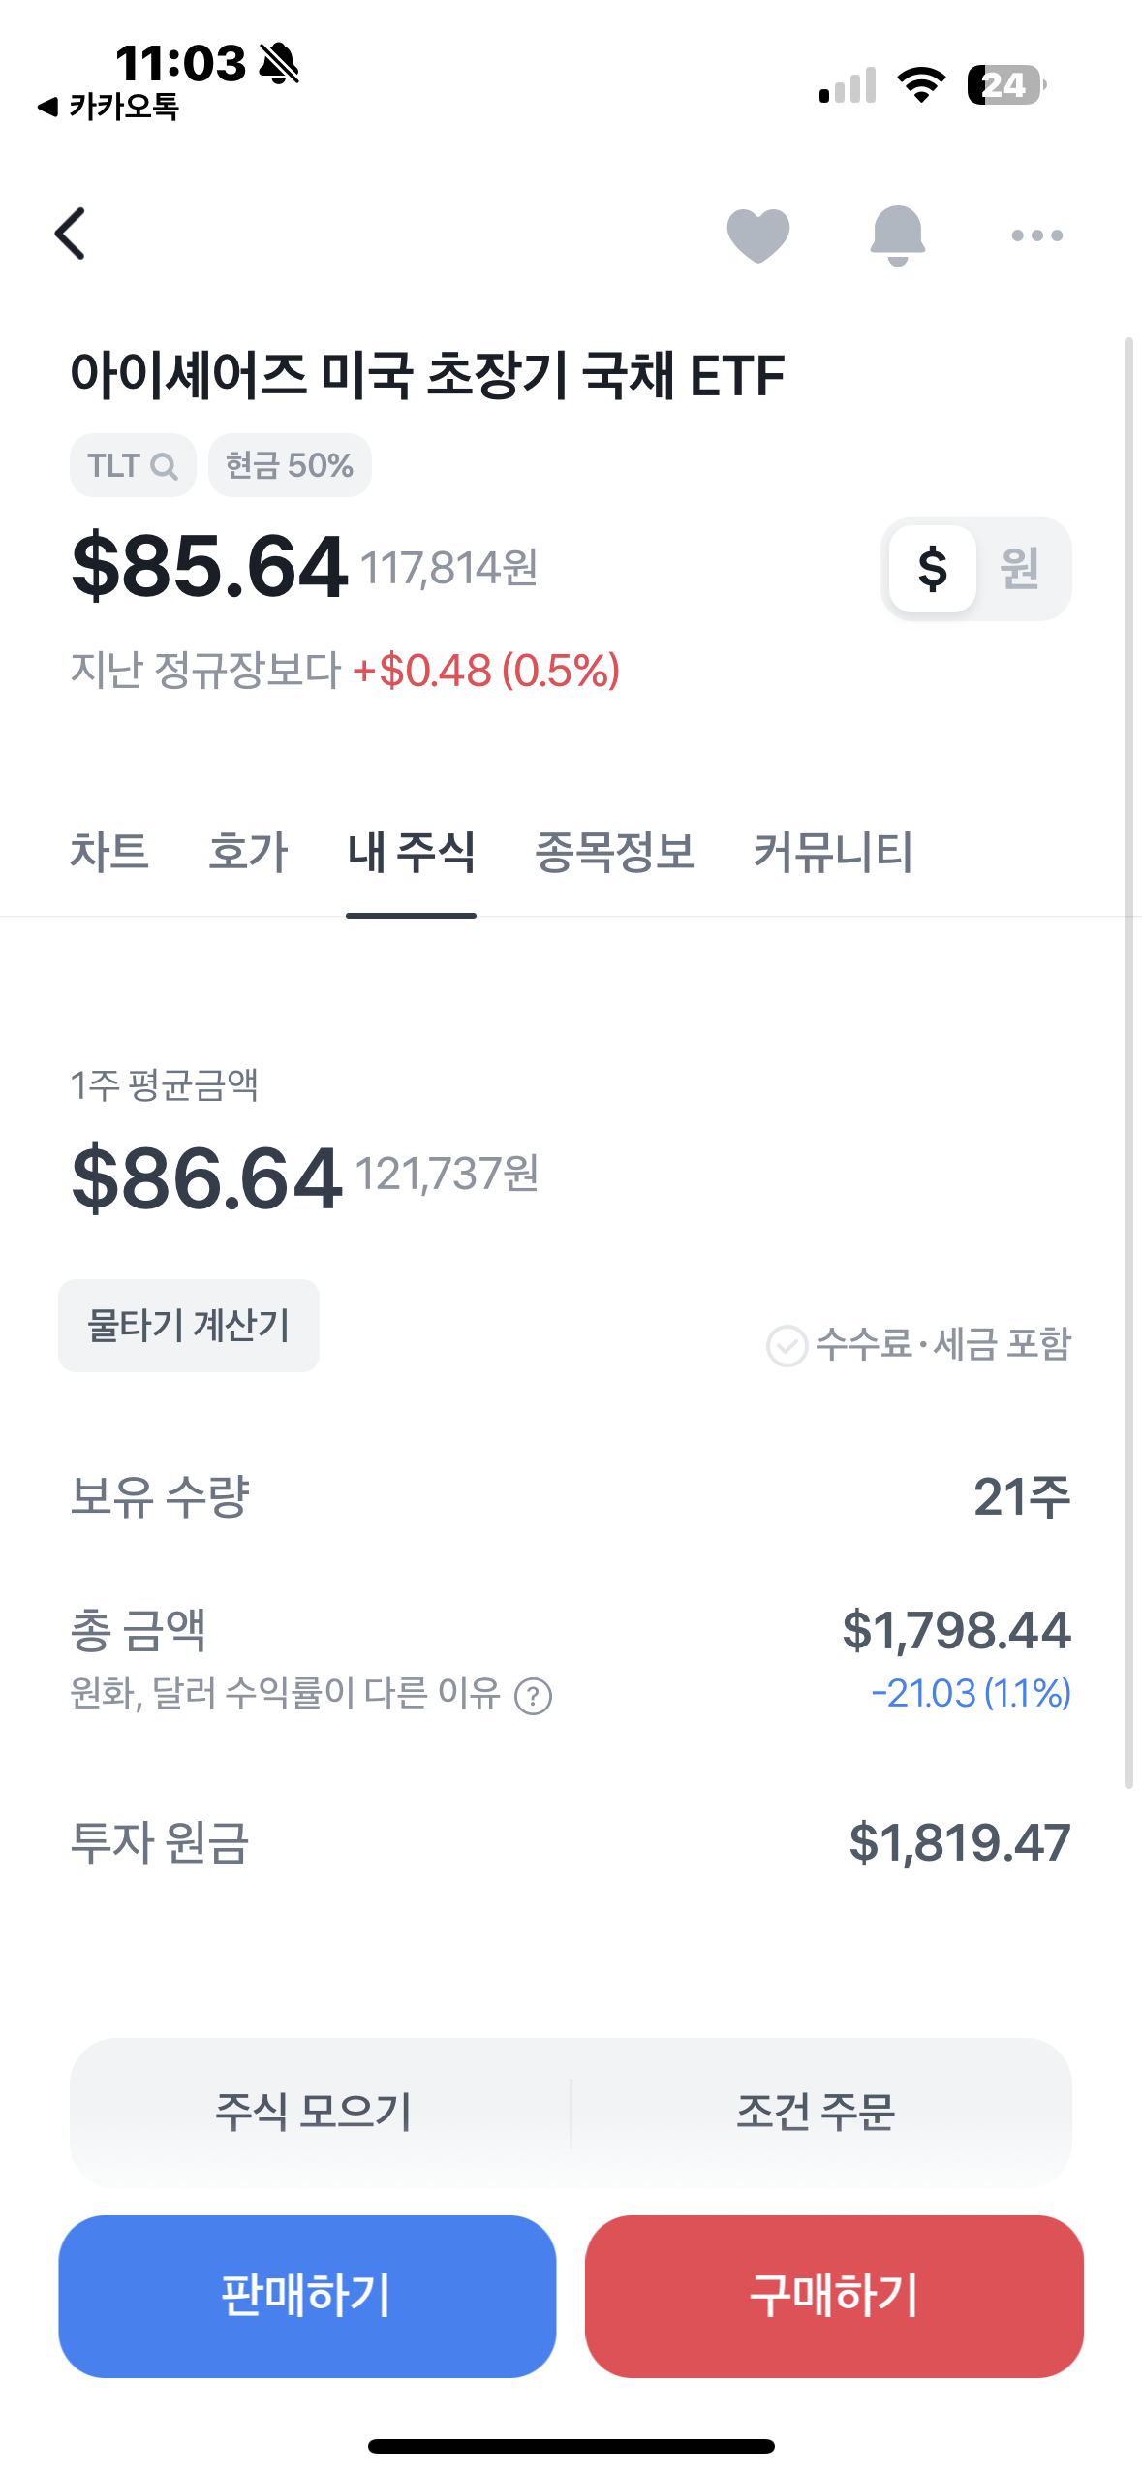Return to KakaoTalk from the status bar
This screenshot has height=2477, width=1142.
click(108, 107)
